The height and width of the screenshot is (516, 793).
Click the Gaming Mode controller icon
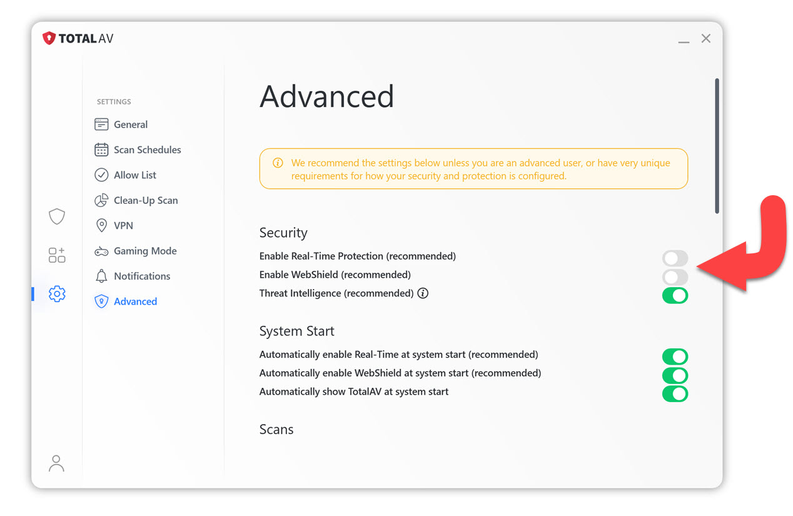101,251
